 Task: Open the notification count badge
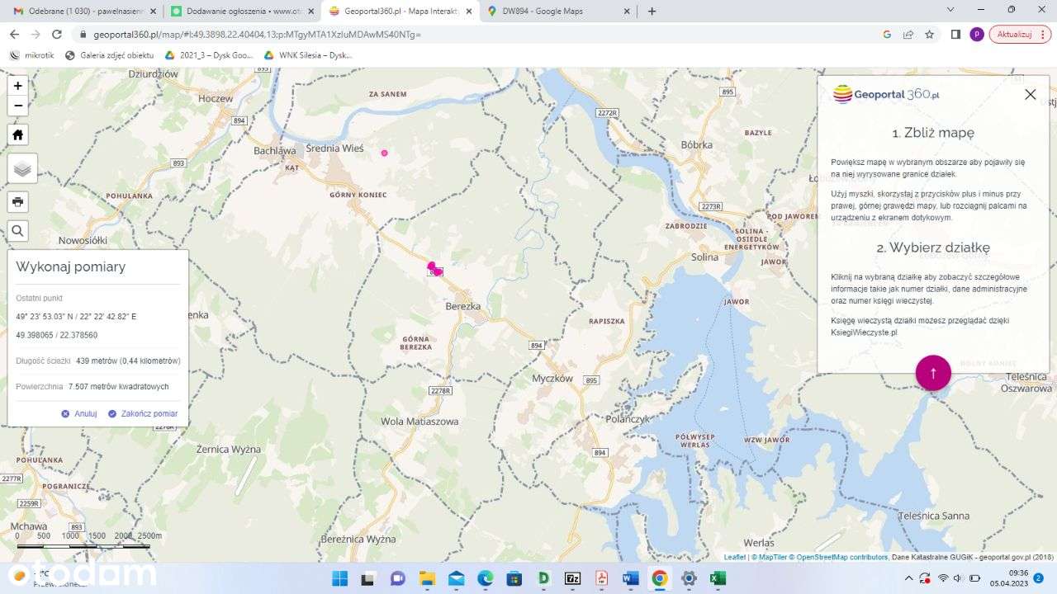coord(1039,578)
